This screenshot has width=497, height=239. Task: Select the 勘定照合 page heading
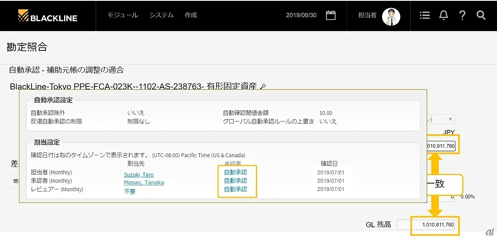coord(27,47)
